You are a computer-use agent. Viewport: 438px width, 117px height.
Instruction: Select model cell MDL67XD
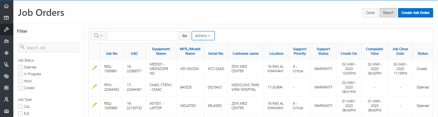pos(187,106)
